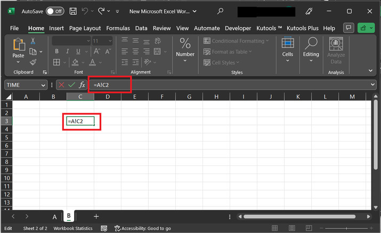381x233 pixels.
Task: Click Bottom Align icon
Action: (x=147, y=41)
